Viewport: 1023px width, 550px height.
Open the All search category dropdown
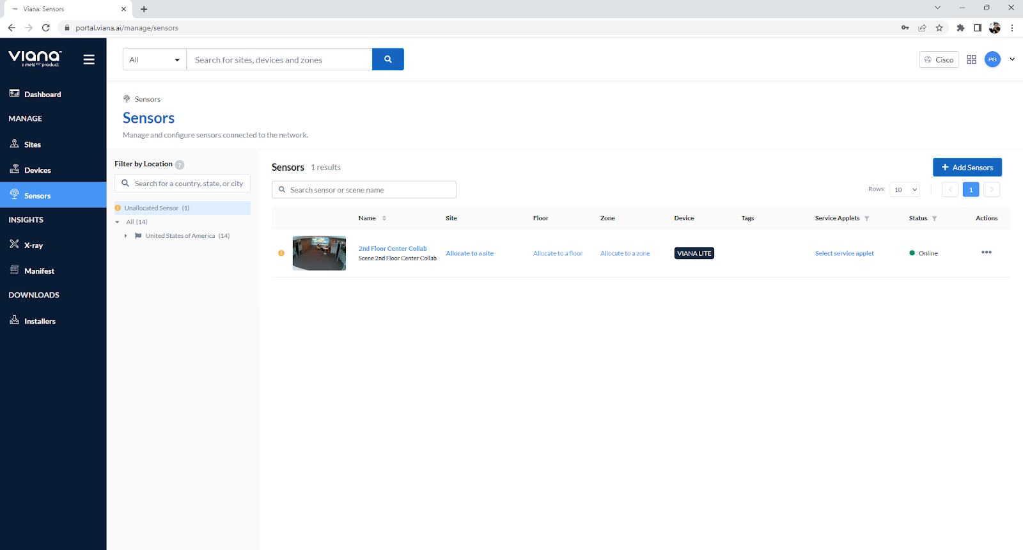[x=154, y=59]
